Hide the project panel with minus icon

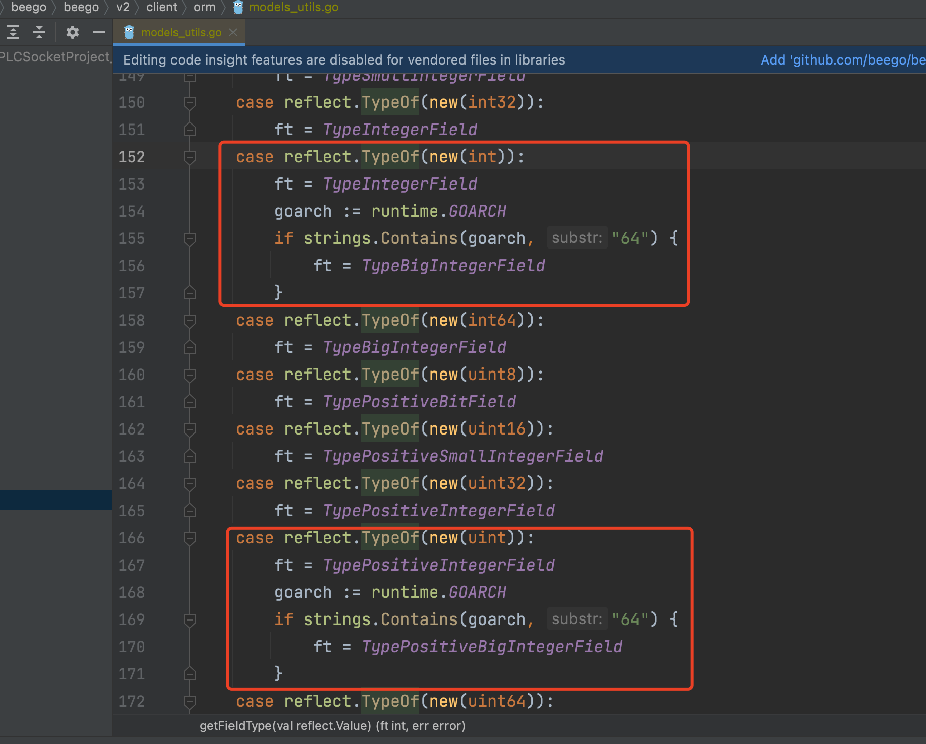pyautogui.click(x=99, y=32)
